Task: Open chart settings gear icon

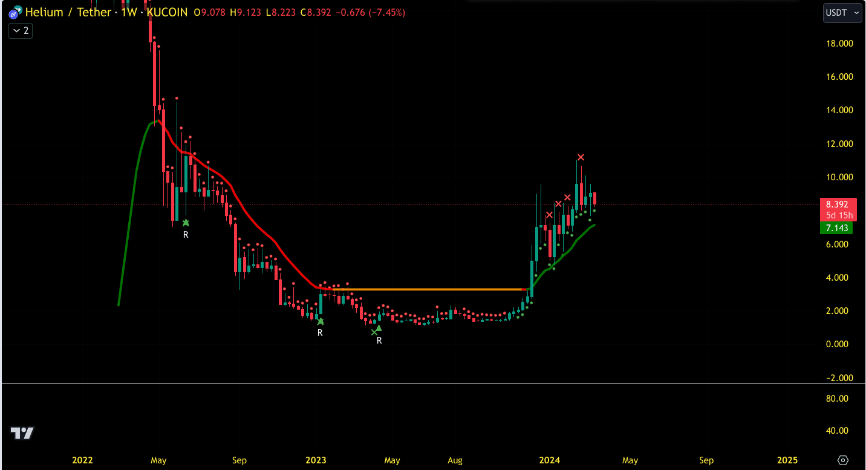Action: [844, 460]
